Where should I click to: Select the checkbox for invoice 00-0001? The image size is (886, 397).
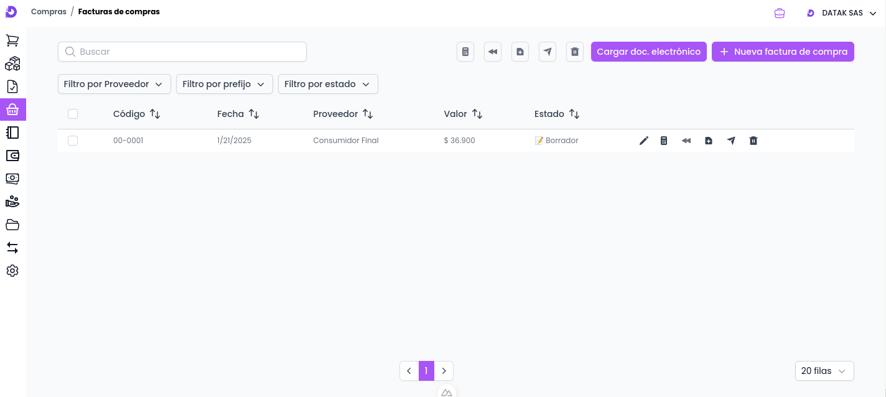point(73,141)
